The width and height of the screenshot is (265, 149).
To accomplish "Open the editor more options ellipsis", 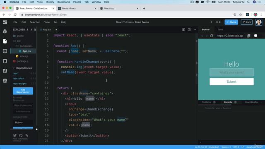I will click(x=195, y=29).
